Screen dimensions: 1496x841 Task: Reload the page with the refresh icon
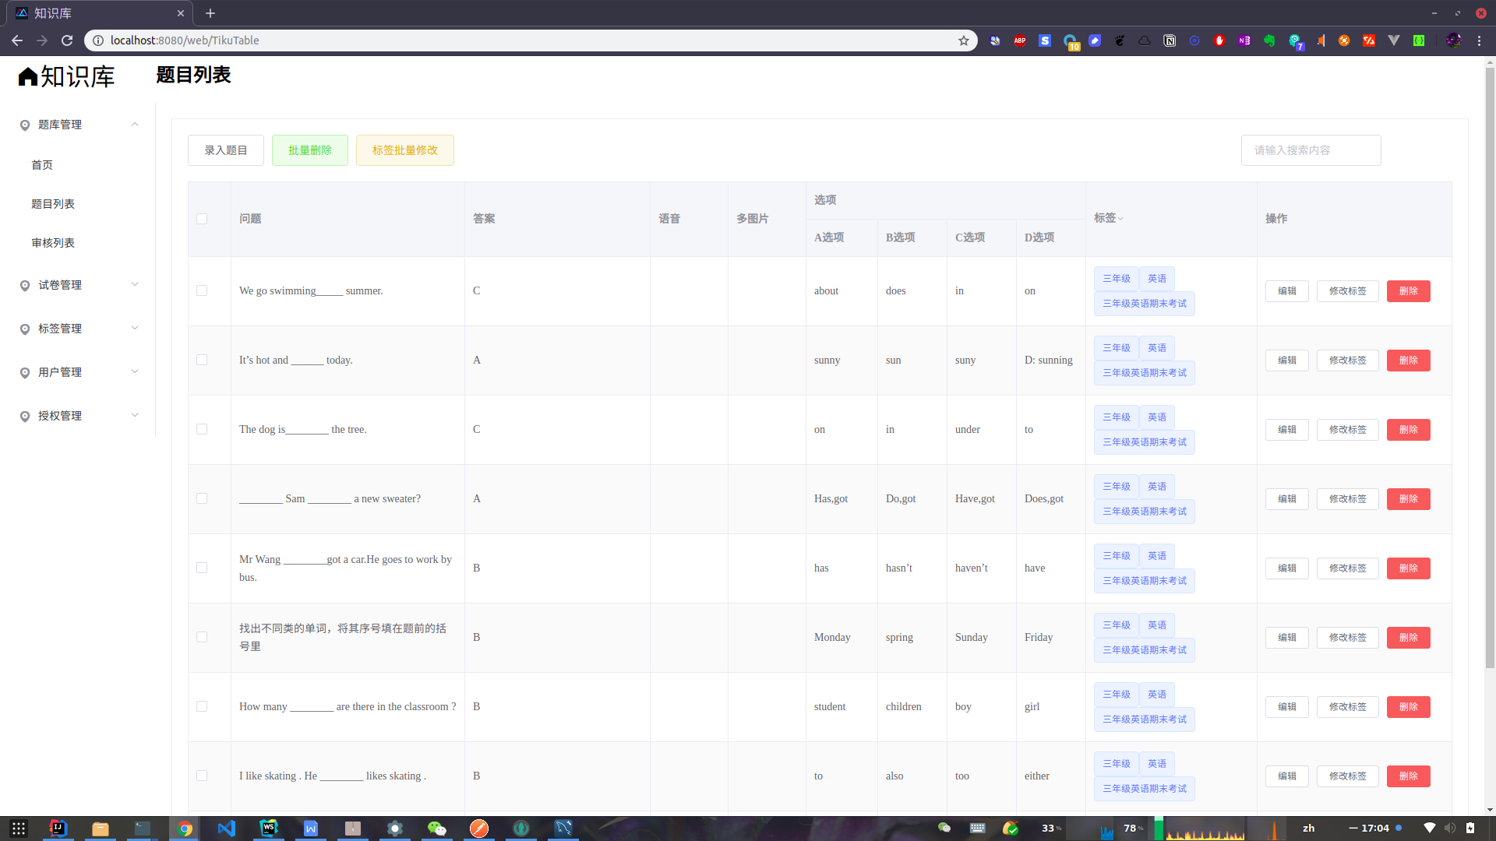click(x=67, y=40)
